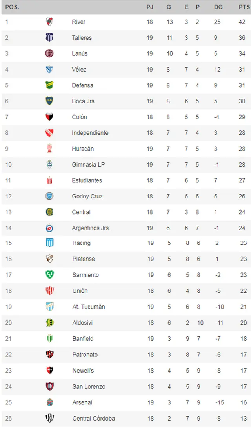Select the Colón club badge

[49, 117]
